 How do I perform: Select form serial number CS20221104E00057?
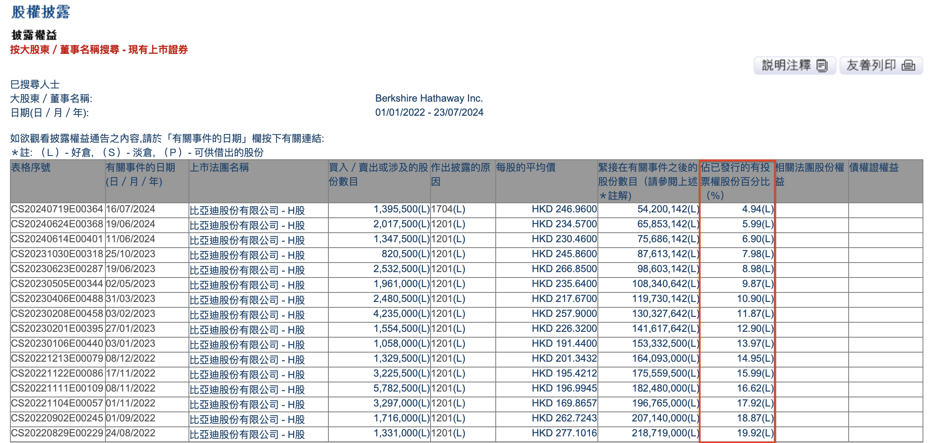click(x=57, y=403)
